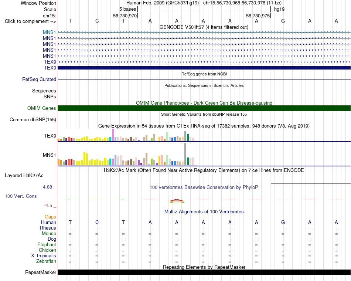Viewport: 351px width, 281px height.
Task: Click the 'RefSeq Curated' track label
Action: click(39, 79)
